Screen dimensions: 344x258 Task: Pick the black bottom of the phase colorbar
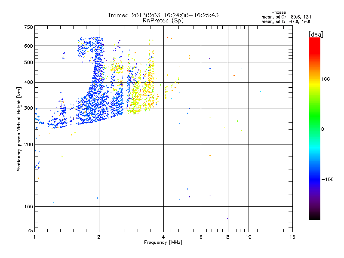pos(315,216)
